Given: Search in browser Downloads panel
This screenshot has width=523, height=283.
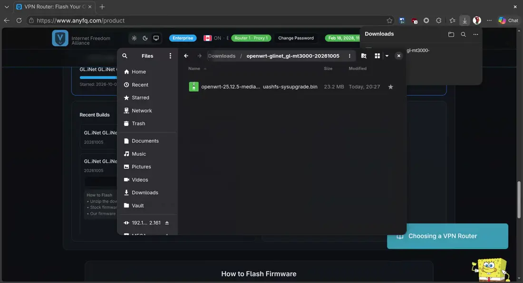Looking at the screenshot, I should [463, 34].
